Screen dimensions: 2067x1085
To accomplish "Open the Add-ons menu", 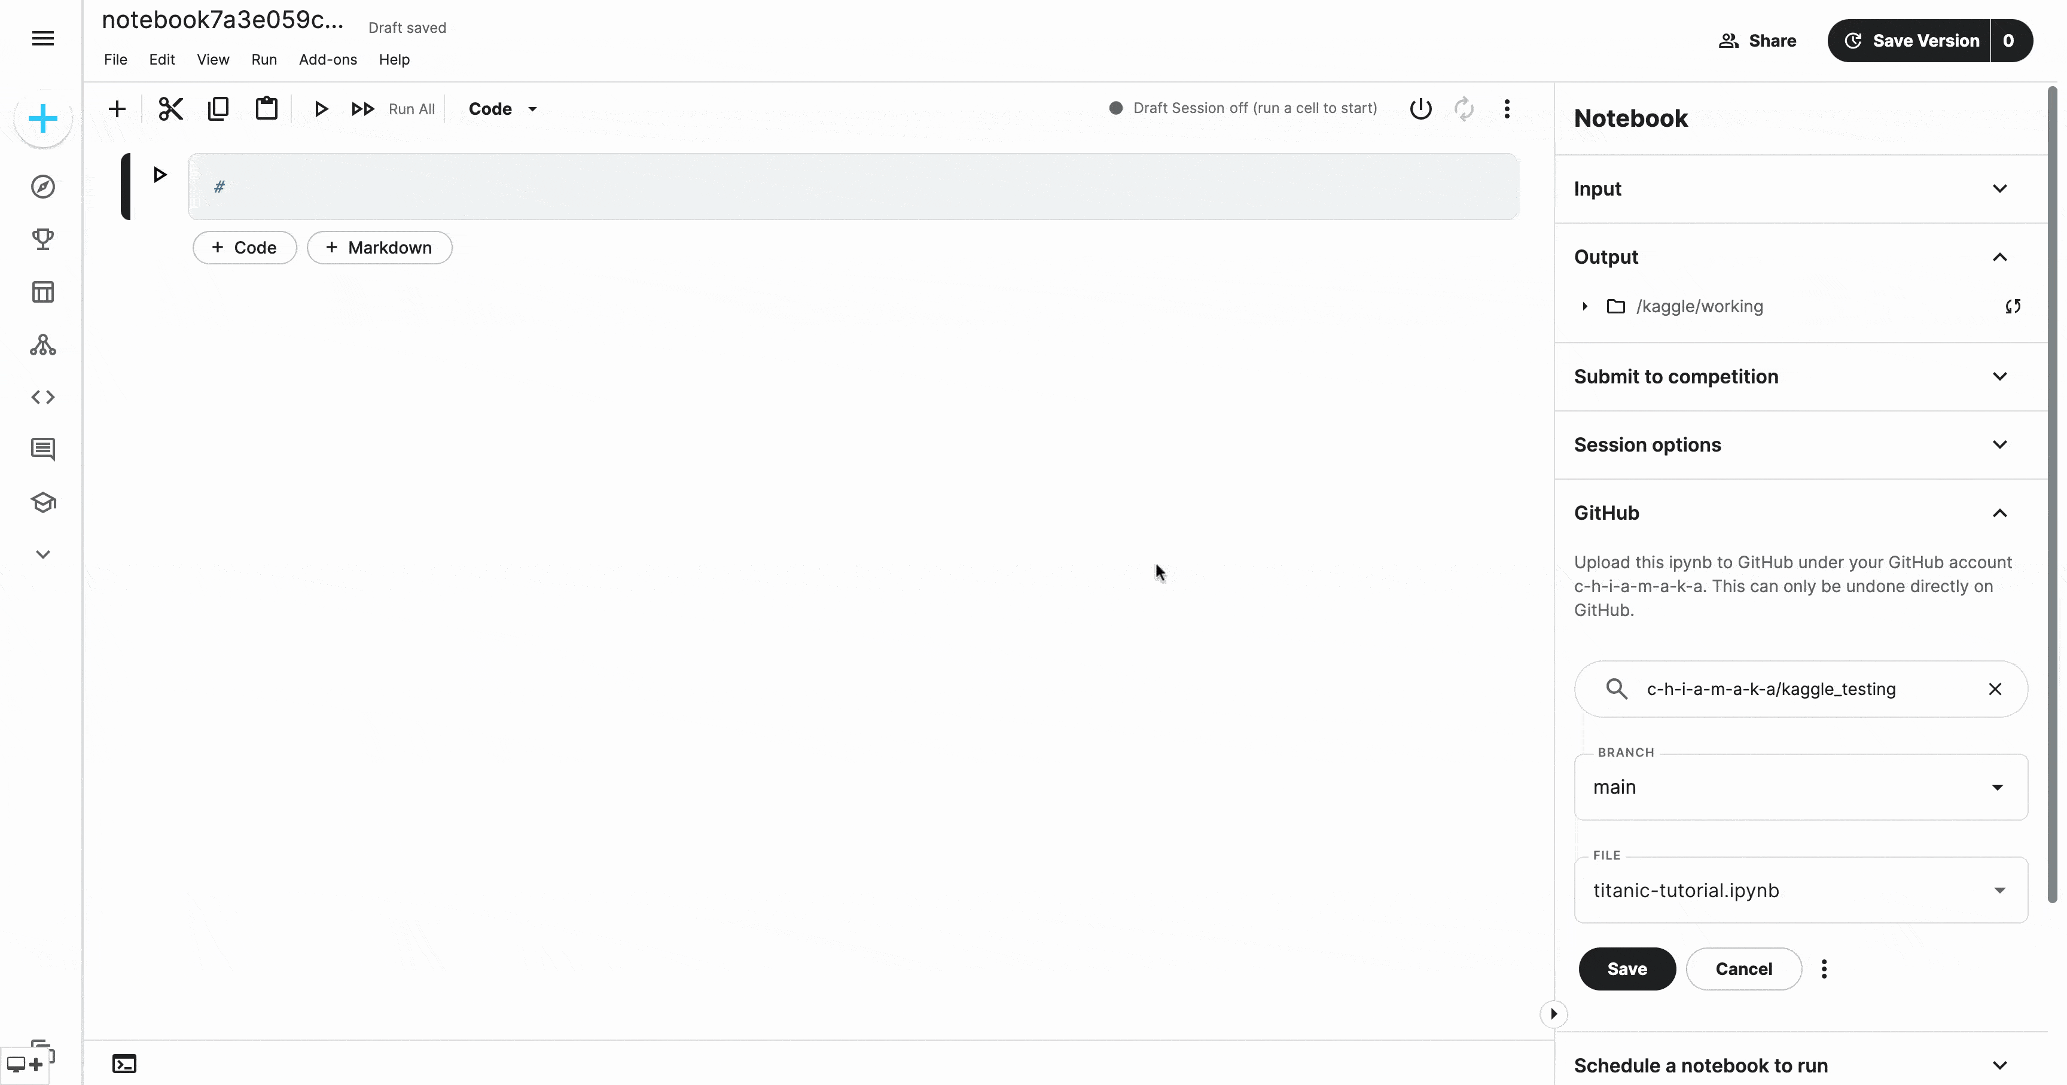I will (x=327, y=59).
